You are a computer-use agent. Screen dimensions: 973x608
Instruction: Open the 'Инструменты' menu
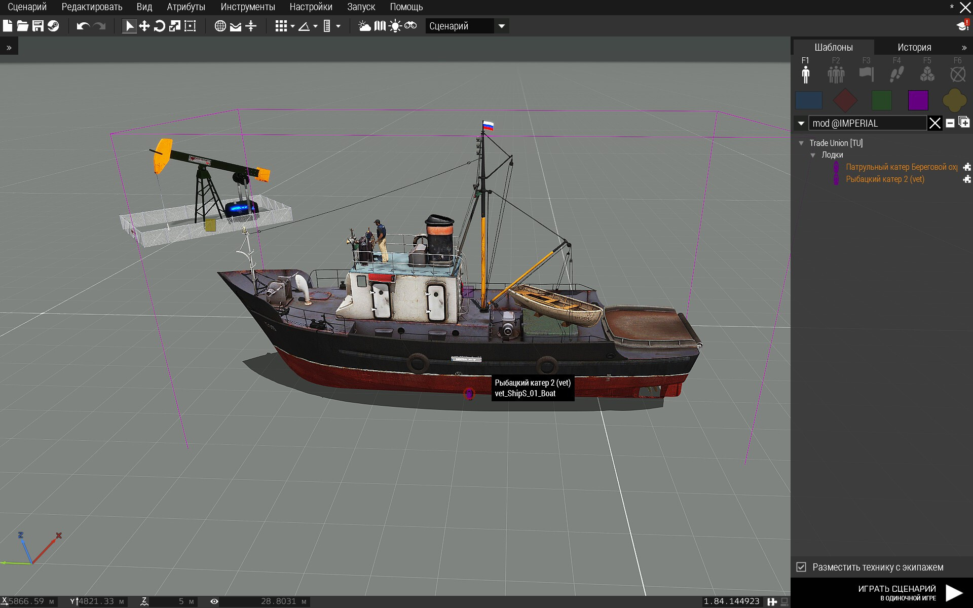tap(247, 7)
